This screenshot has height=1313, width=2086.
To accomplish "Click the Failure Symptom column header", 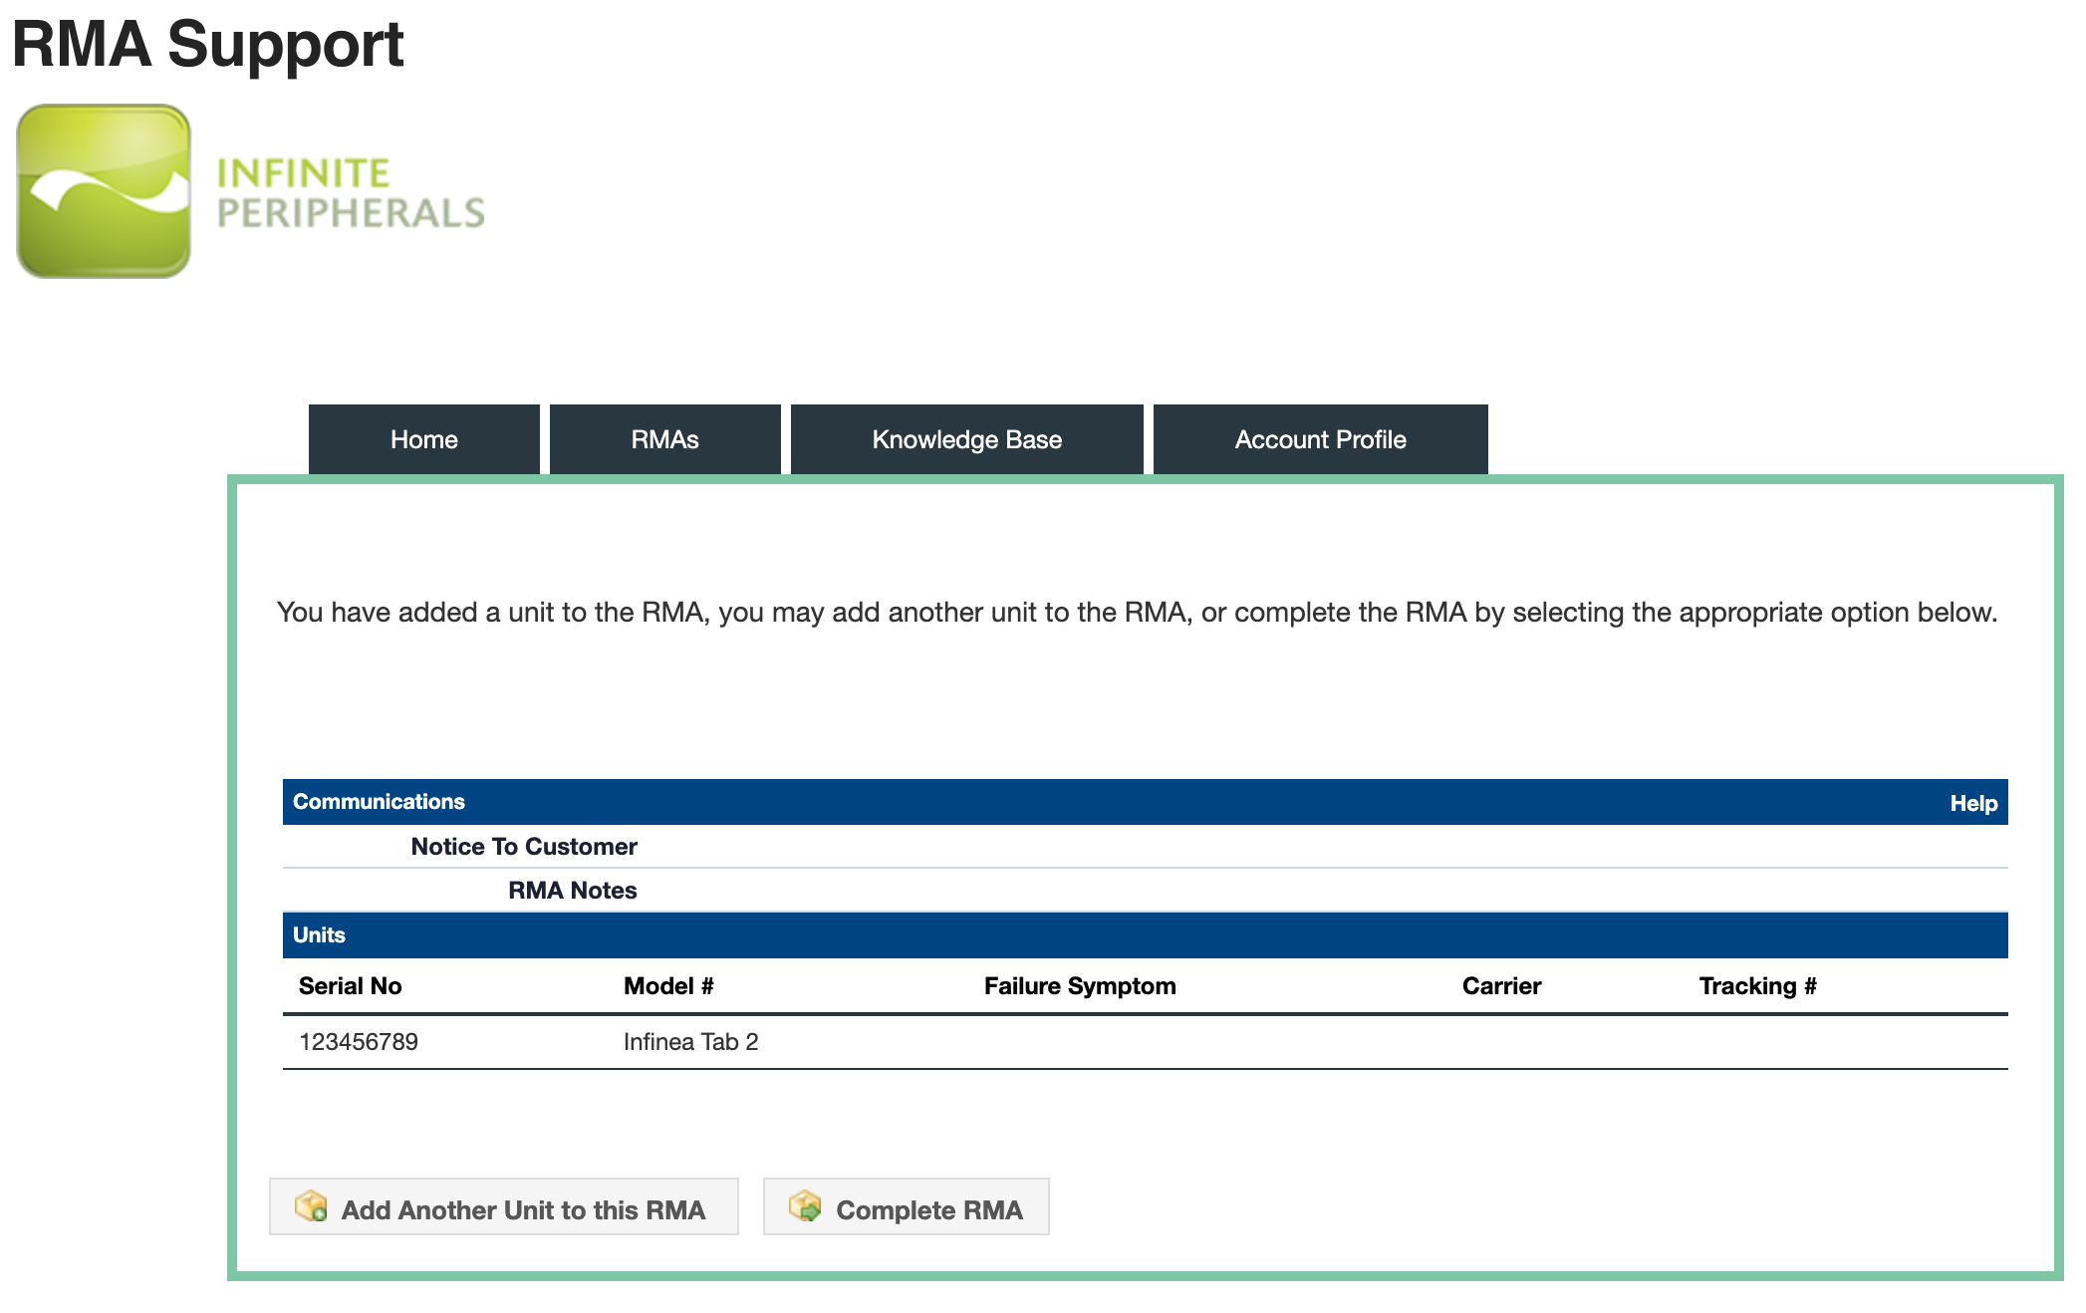I will 1079,985.
